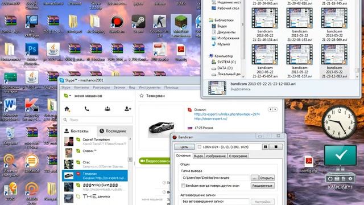This screenshot has height=205, width=364.
Task: Open Skype status dropdown beside женя машанов
Action: pos(67,96)
